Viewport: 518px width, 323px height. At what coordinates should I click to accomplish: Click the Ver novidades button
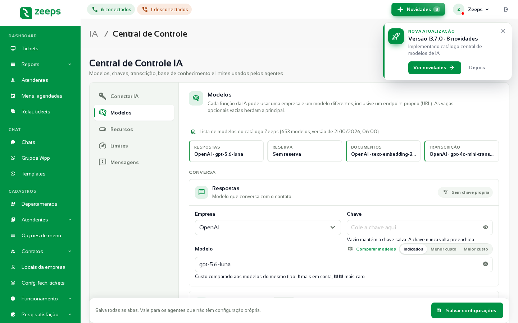click(435, 68)
